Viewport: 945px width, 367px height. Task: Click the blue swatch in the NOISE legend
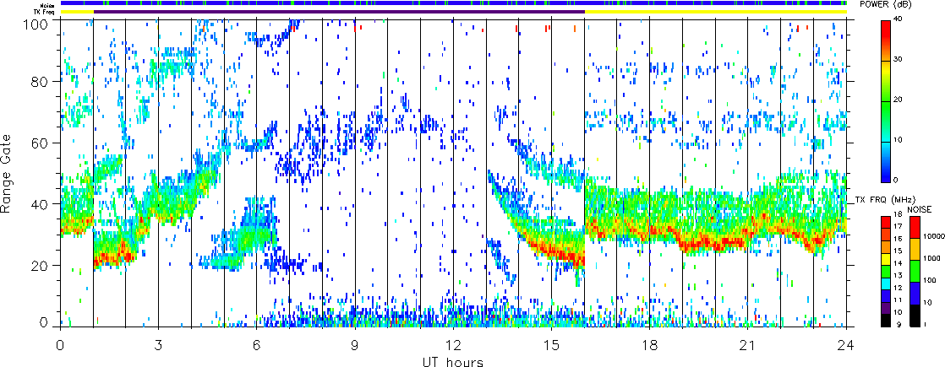point(915,293)
